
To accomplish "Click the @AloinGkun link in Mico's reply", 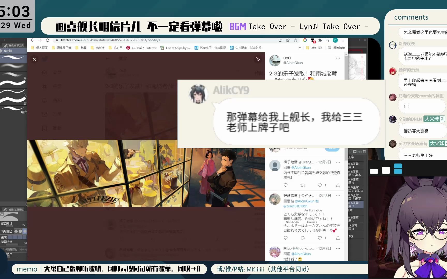I will point(301,254).
